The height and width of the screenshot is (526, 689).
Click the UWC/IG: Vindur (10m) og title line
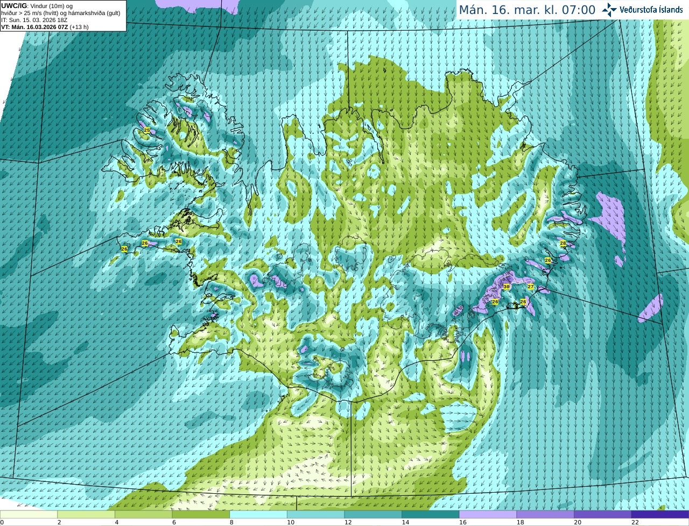tap(37, 5)
